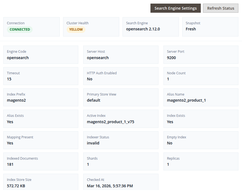Click the Index Store Size value
The image size is (242, 195).
(x=16, y=186)
